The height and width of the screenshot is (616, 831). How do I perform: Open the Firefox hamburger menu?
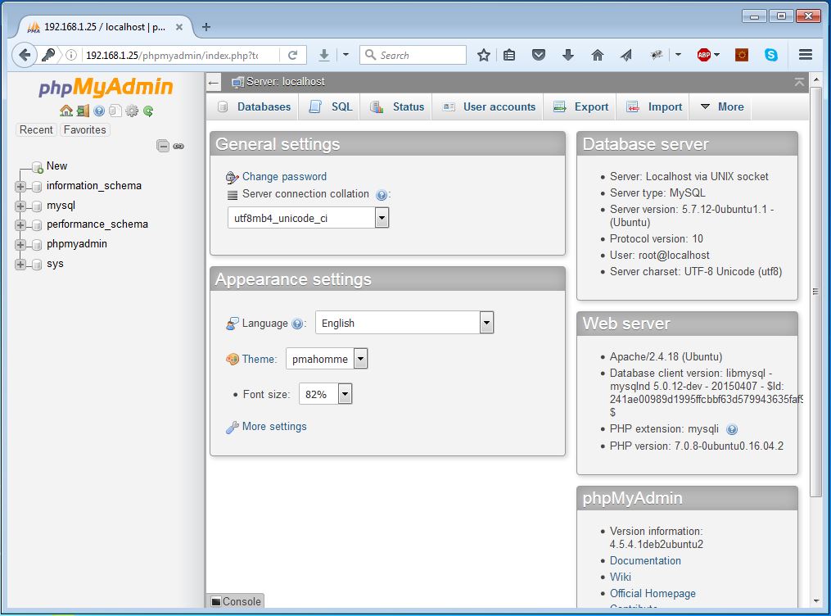pyautogui.click(x=806, y=55)
